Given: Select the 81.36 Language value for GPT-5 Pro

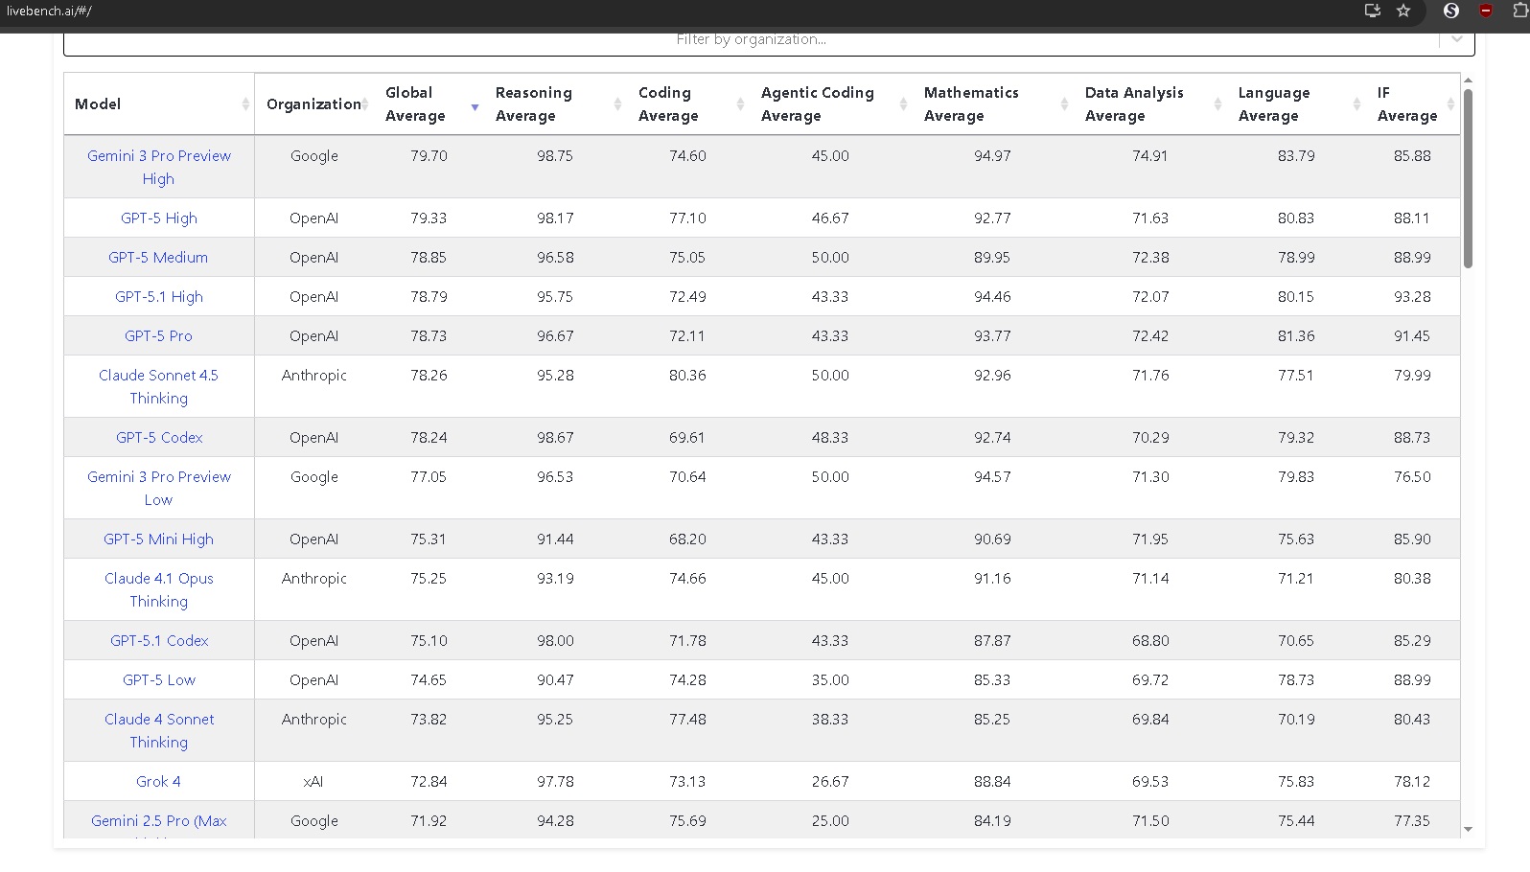Looking at the screenshot, I should pos(1296,336).
